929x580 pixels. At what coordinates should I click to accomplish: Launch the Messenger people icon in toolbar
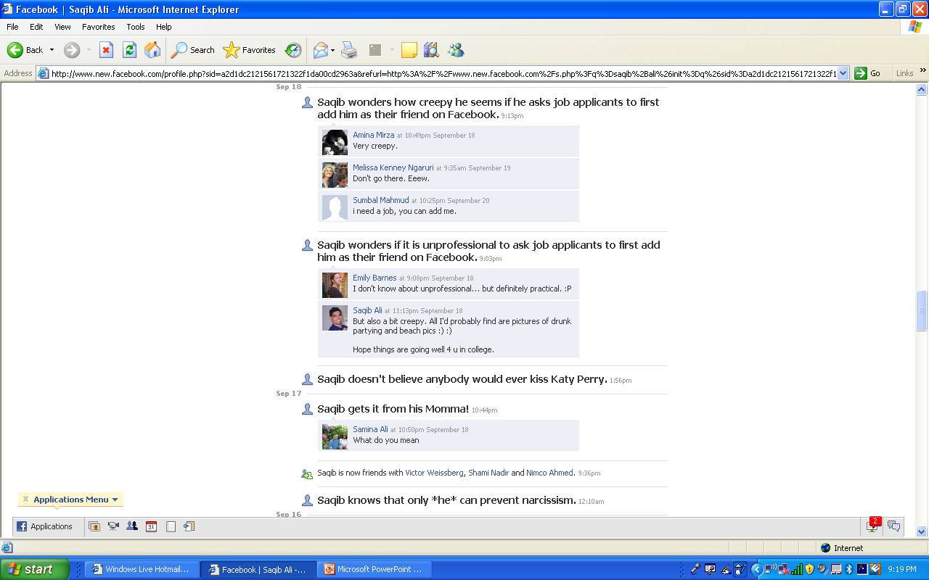click(x=456, y=50)
